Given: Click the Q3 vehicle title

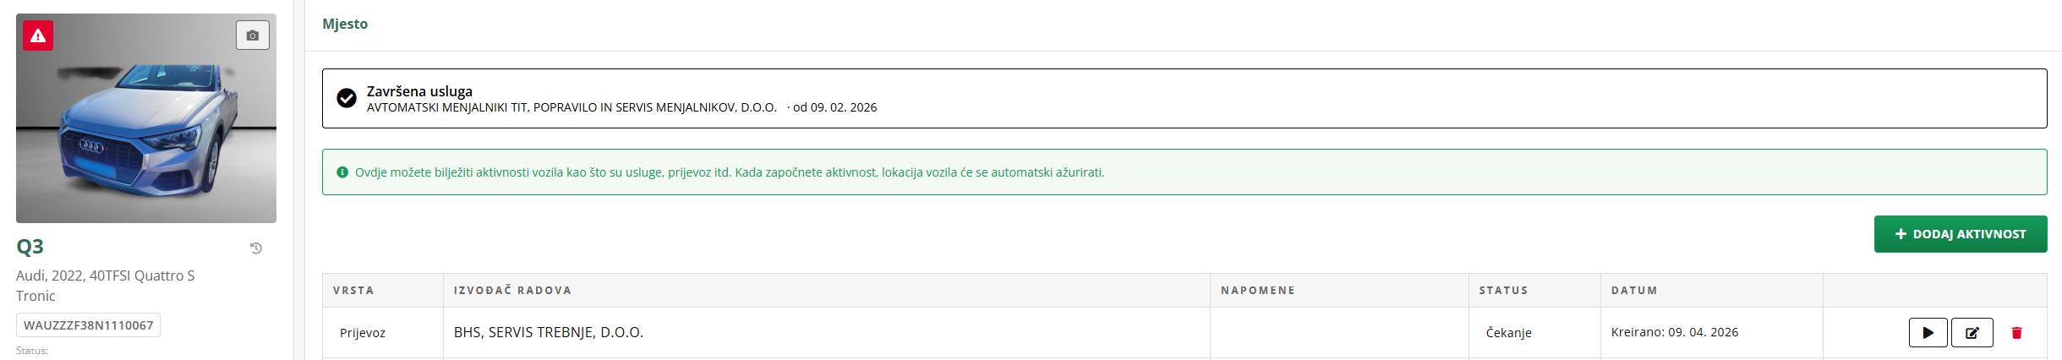Looking at the screenshot, I should coord(30,247).
